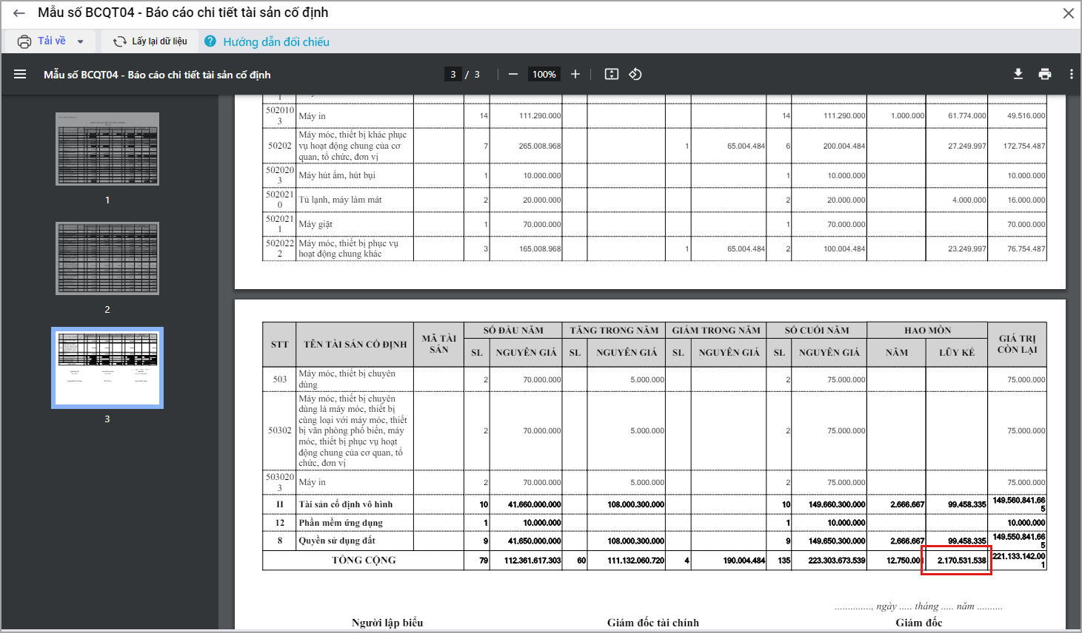Click the total value 2.170.531.538

pyautogui.click(x=961, y=561)
